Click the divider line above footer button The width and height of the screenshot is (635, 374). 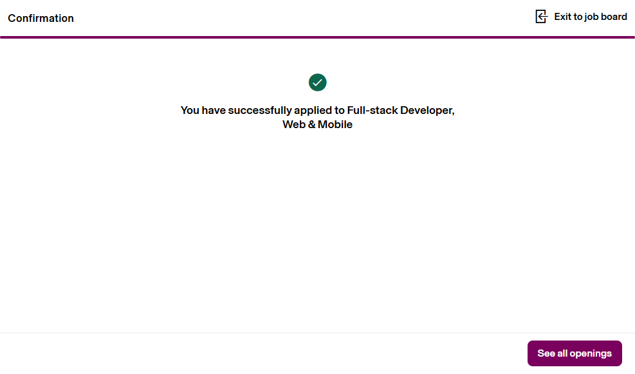pos(317,333)
